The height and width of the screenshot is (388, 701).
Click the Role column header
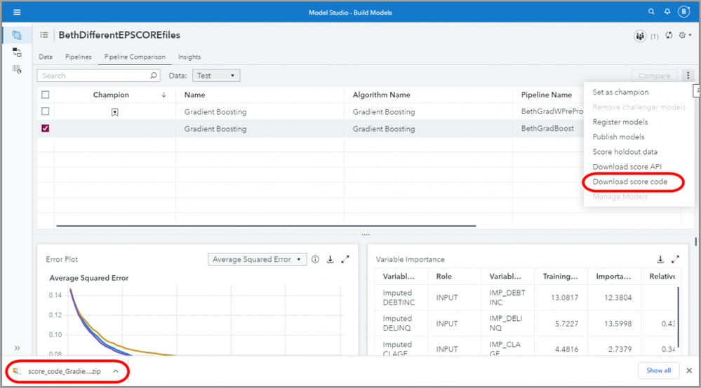coord(444,276)
